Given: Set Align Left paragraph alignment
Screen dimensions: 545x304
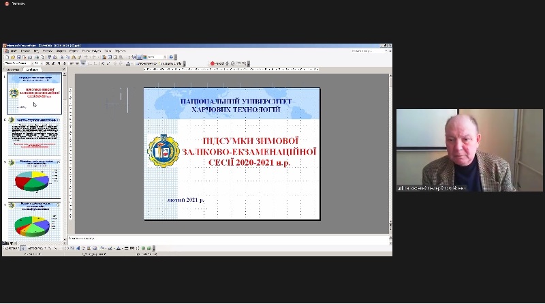Looking at the screenshot, I should 72,63.
